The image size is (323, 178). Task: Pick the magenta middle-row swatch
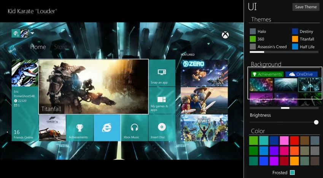284,151
